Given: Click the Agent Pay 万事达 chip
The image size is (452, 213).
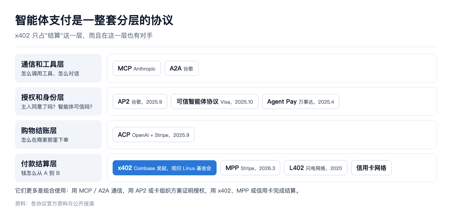Looking at the screenshot, I should coord(301,101).
